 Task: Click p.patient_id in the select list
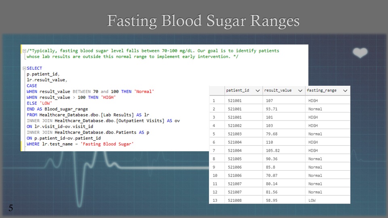(x=42, y=74)
